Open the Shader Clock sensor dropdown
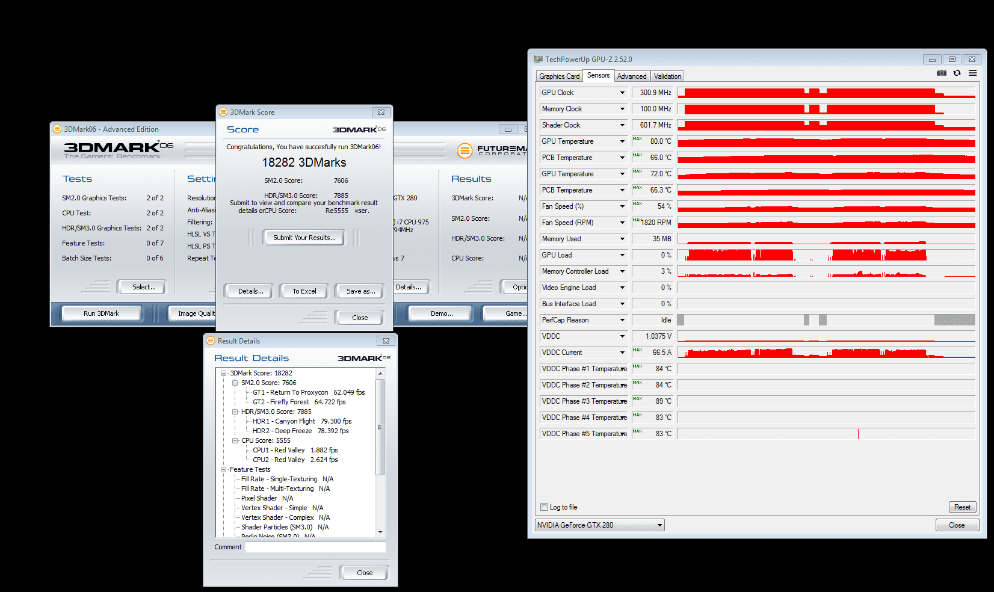This screenshot has height=592, width=994. 622,125
